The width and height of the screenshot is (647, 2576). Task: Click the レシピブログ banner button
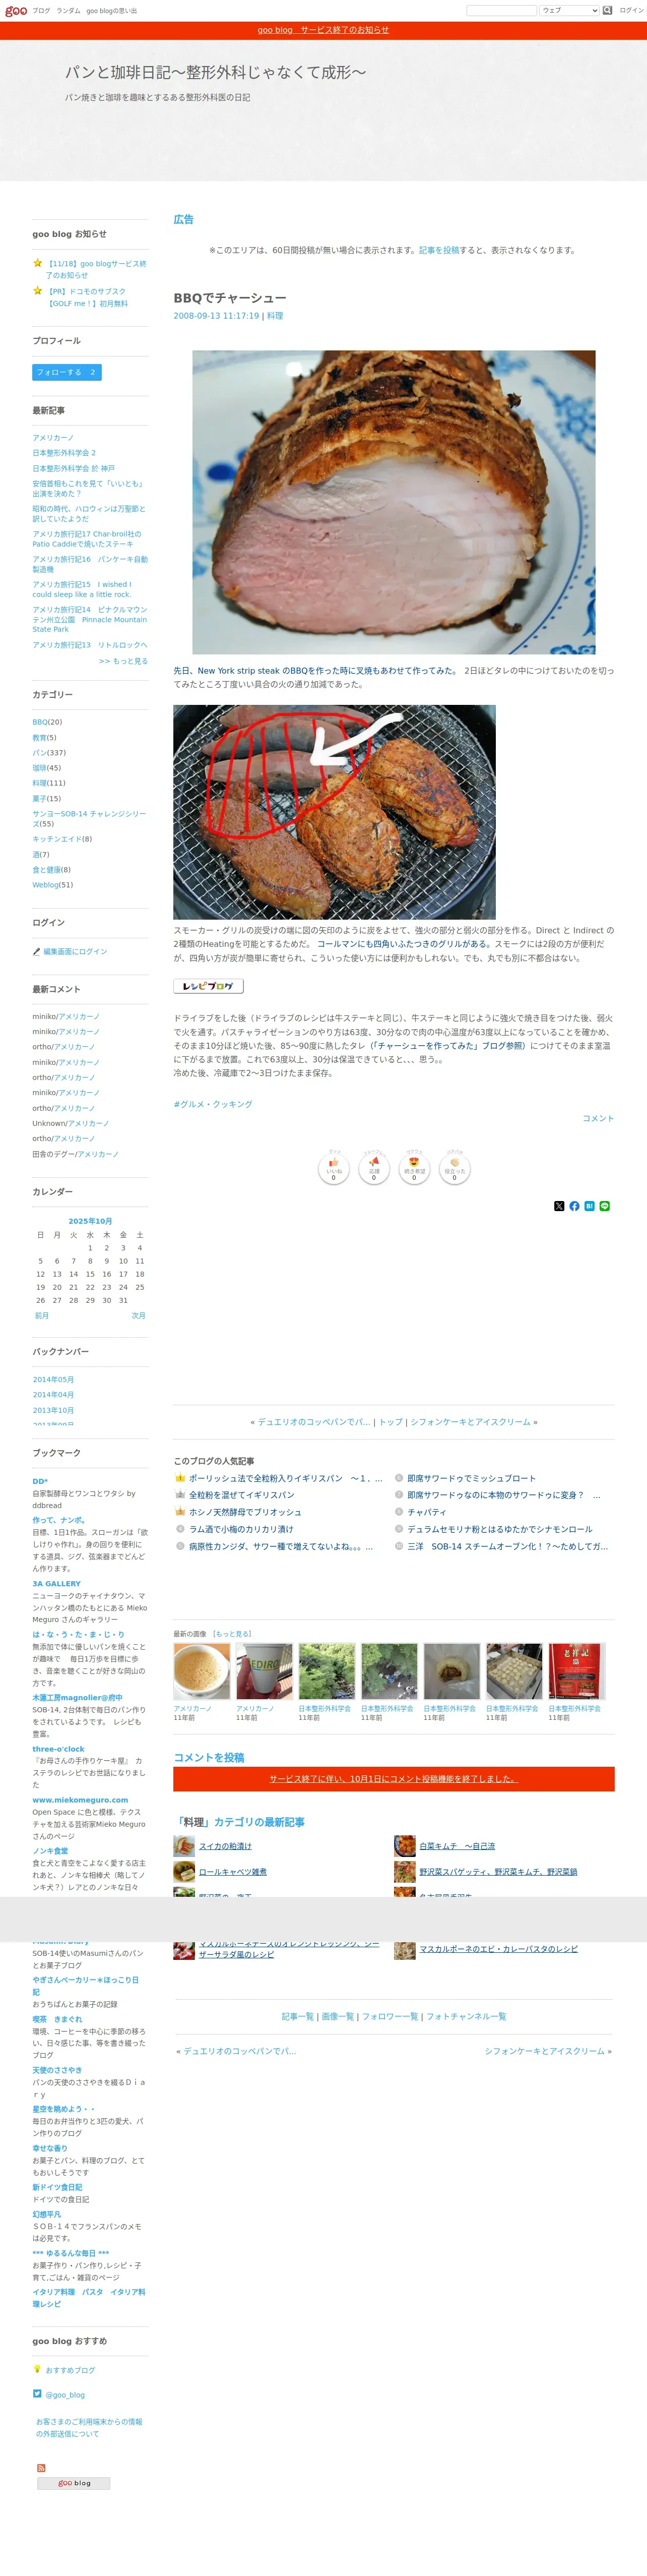point(208,986)
